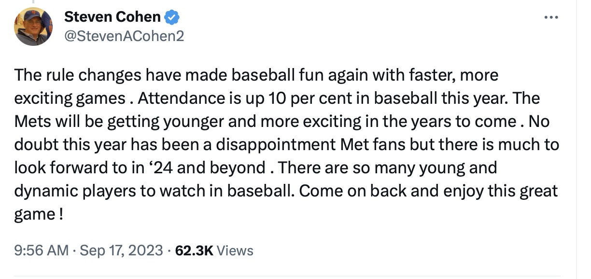Click the blue verified badge
This screenshot has height=279, width=591.
point(172,17)
